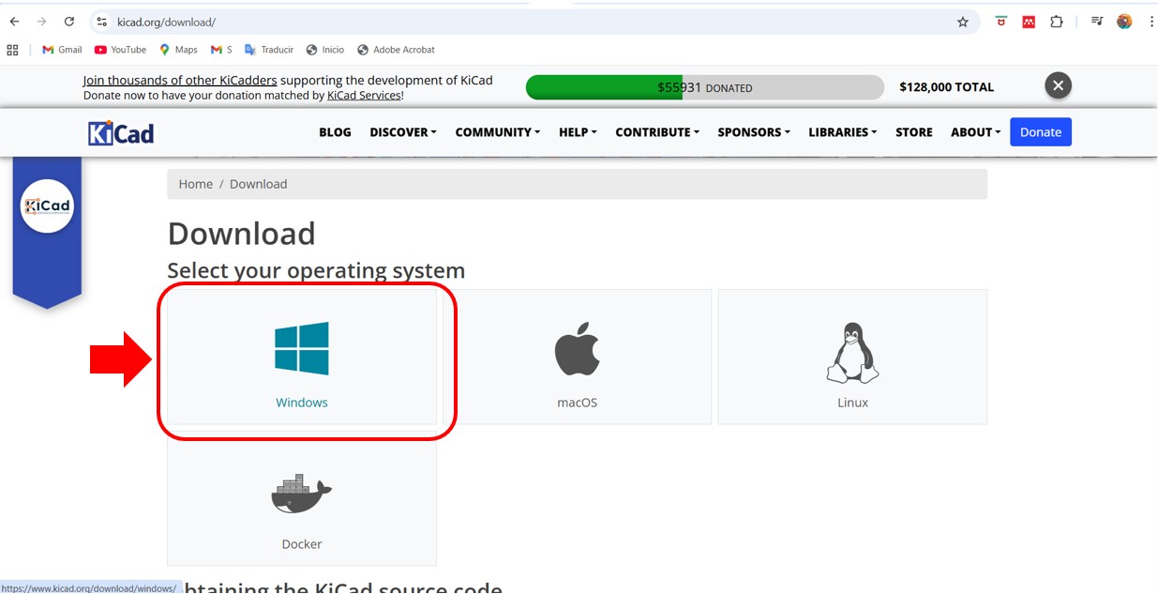1158x594 pixels.
Task: Click the blue Donate button
Action: point(1041,132)
